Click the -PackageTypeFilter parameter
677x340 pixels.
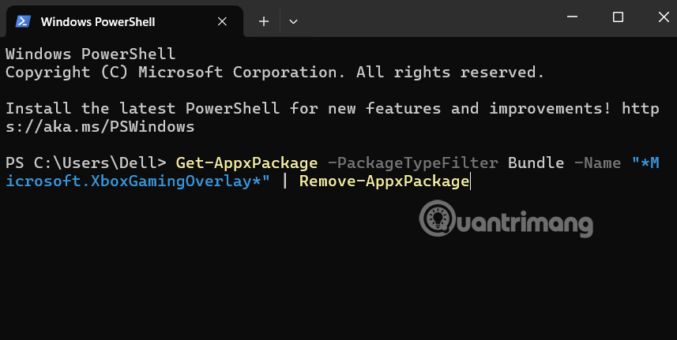click(412, 163)
